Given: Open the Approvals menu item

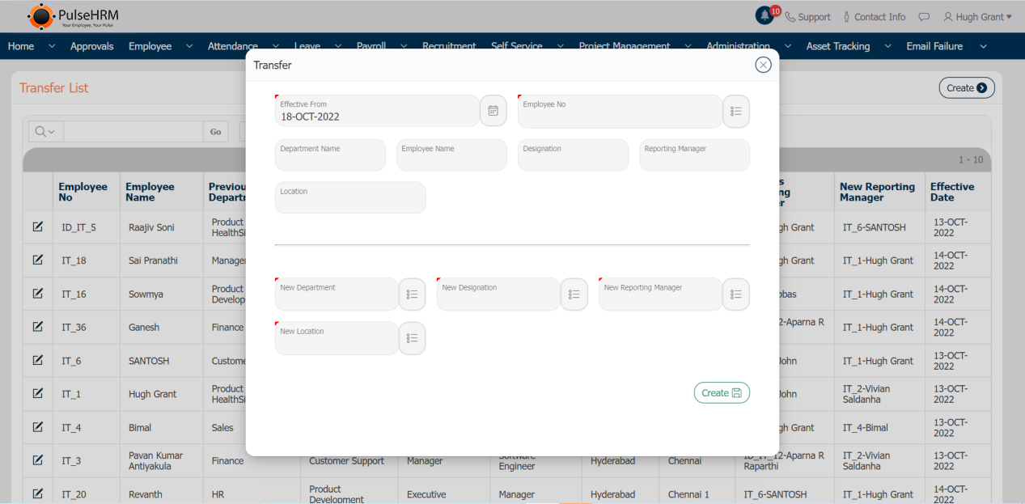Looking at the screenshot, I should coord(91,47).
